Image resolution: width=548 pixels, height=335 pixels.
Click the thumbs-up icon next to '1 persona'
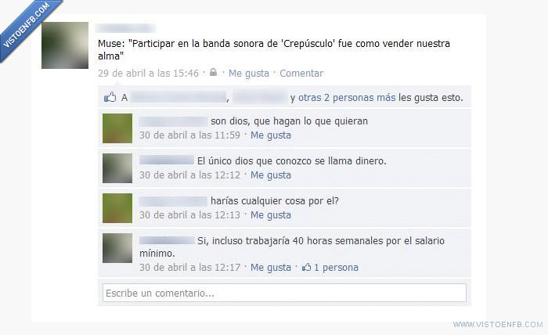(x=307, y=267)
